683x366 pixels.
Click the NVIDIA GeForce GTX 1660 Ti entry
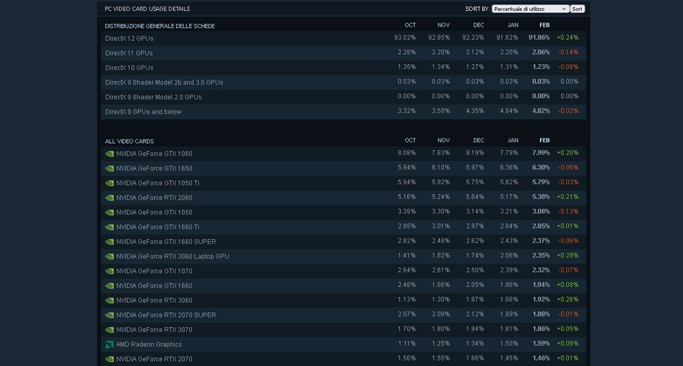158,228
